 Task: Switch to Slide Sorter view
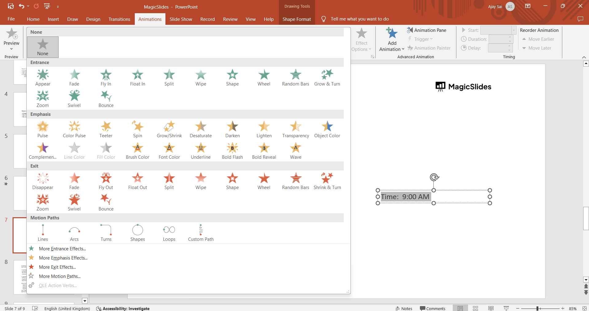tap(475, 308)
